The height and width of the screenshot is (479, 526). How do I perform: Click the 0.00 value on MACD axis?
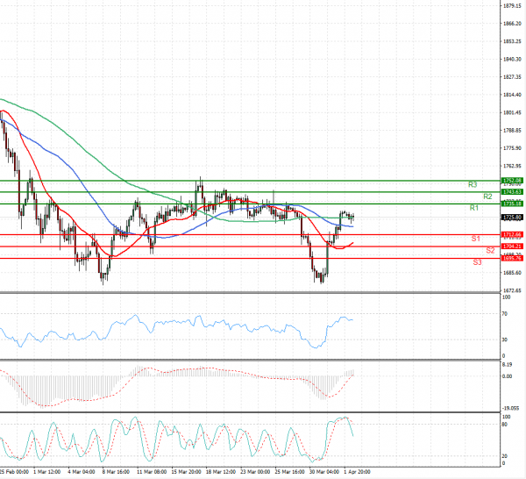(508, 376)
